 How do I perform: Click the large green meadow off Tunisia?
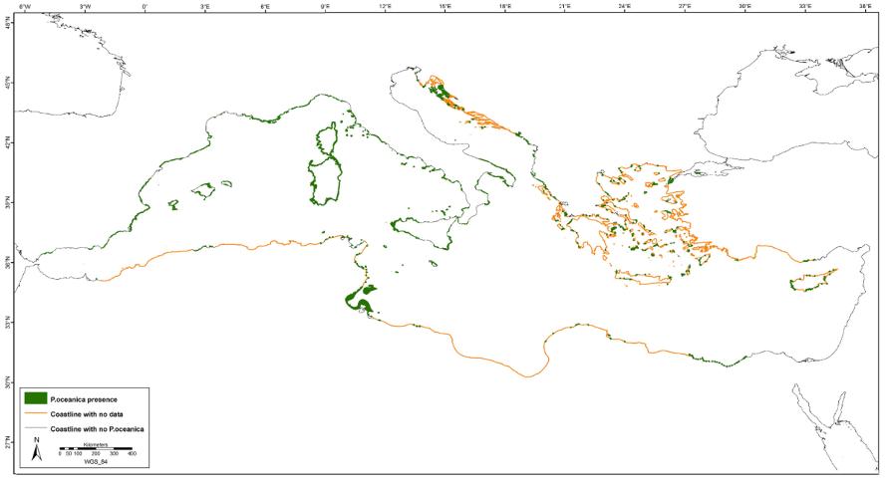(x=359, y=297)
